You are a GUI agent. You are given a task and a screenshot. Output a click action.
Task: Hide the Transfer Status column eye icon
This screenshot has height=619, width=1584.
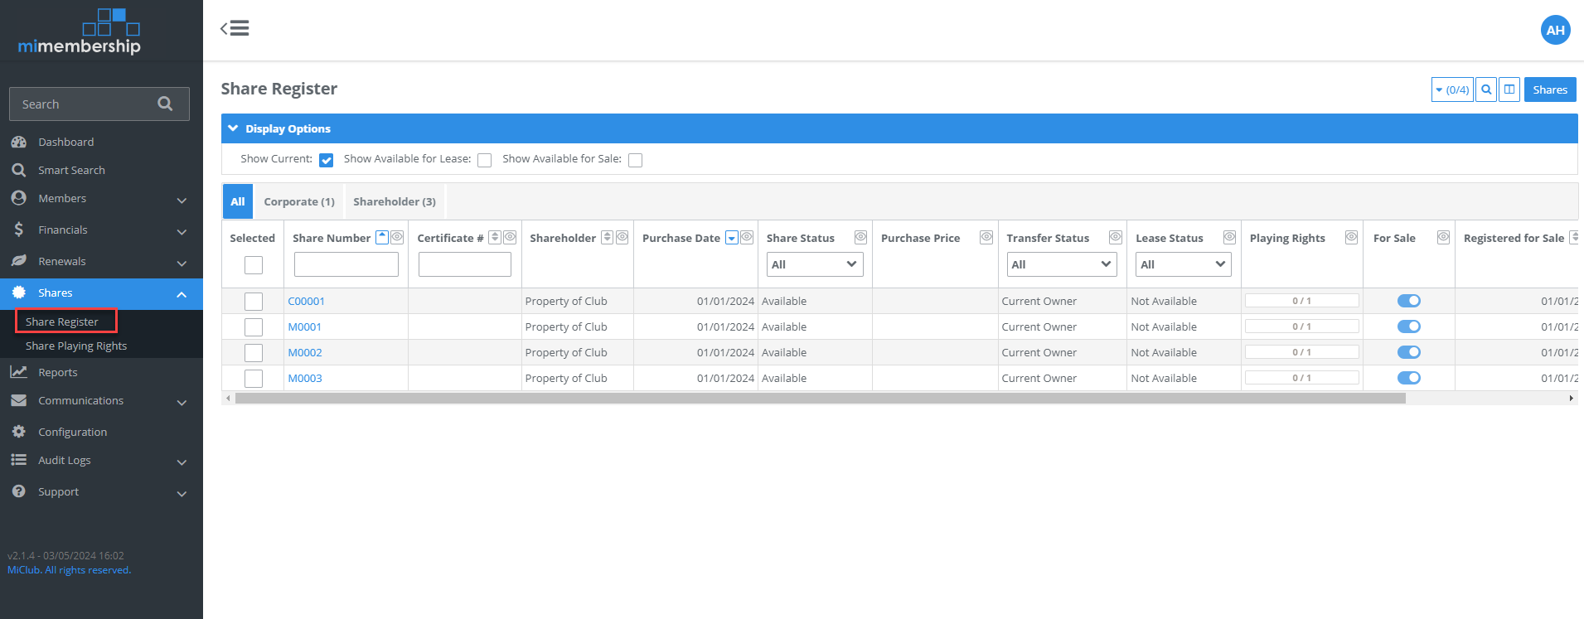[1116, 237]
